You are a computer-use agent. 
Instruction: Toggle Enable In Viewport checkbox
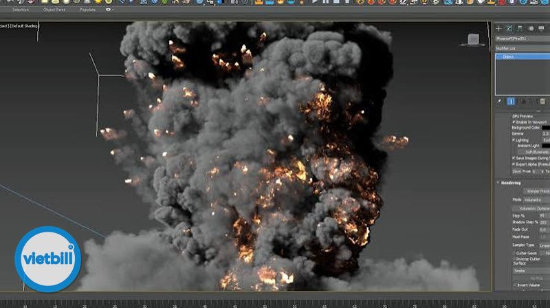tap(514, 122)
